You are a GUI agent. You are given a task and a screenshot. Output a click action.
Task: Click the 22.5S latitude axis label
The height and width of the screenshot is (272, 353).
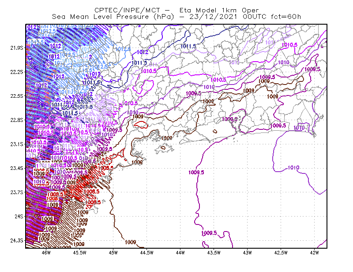coord(16,96)
